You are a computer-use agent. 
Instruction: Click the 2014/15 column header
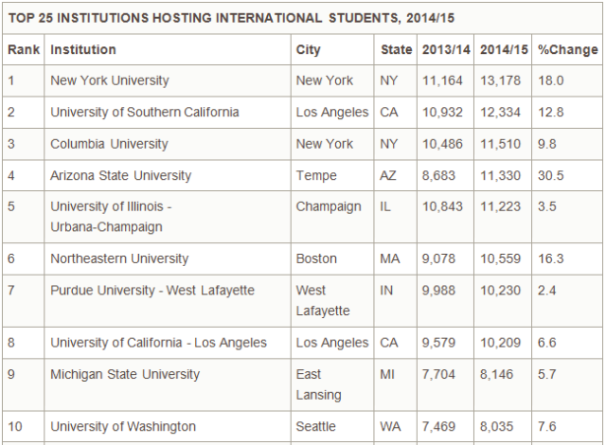[x=501, y=50]
